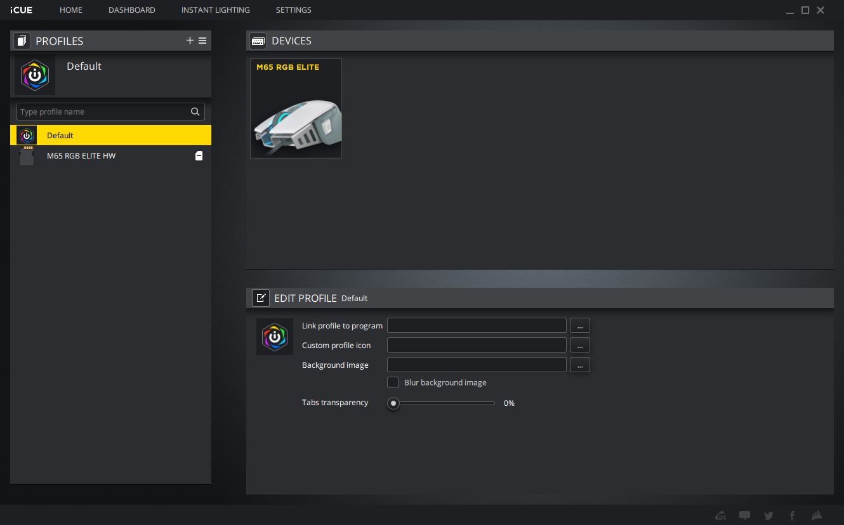Browse for custom profile icon file
The image size is (844, 525).
coord(580,345)
